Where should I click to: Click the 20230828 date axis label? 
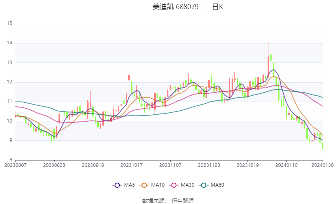(54, 165)
